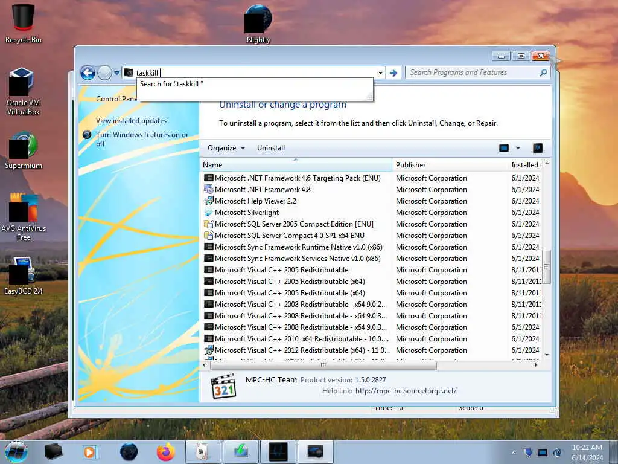Sort by the Name column header

pyautogui.click(x=296, y=165)
